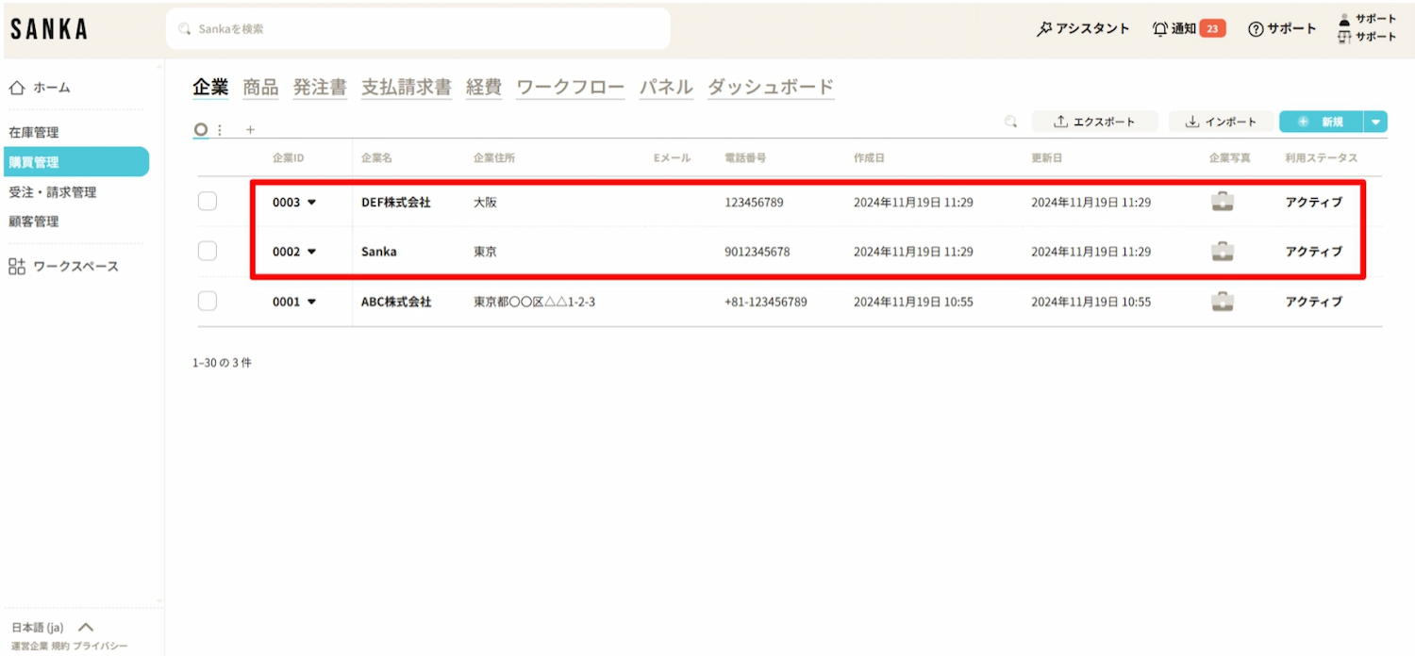The width and height of the screenshot is (1415, 656).
Task: Click the table search magnifier icon
Action: point(1010,122)
